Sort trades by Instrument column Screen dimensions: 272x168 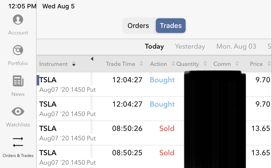coord(74,64)
